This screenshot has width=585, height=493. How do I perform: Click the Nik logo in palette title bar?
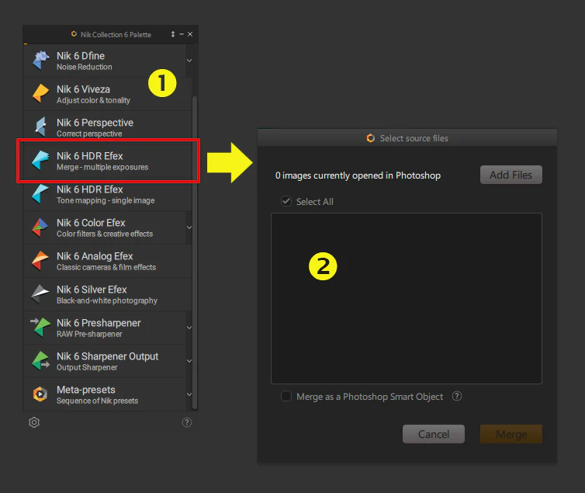74,34
